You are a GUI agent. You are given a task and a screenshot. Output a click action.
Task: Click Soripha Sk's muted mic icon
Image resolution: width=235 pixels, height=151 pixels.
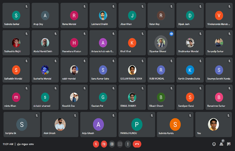pyautogui.click(x=37, y=115)
